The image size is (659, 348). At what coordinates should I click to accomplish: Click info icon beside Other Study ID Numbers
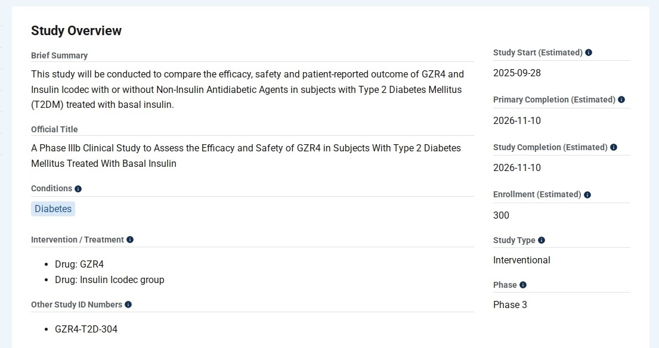(x=128, y=304)
